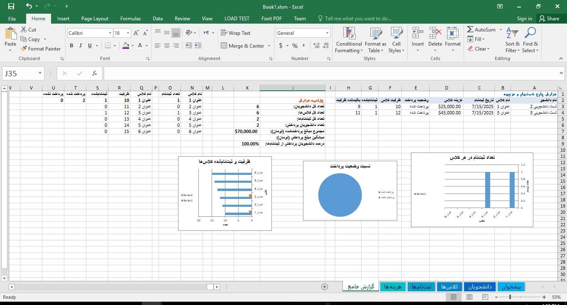Switch to the Review ribbon tab
Viewport: 567px width, 305px height.
click(182, 19)
